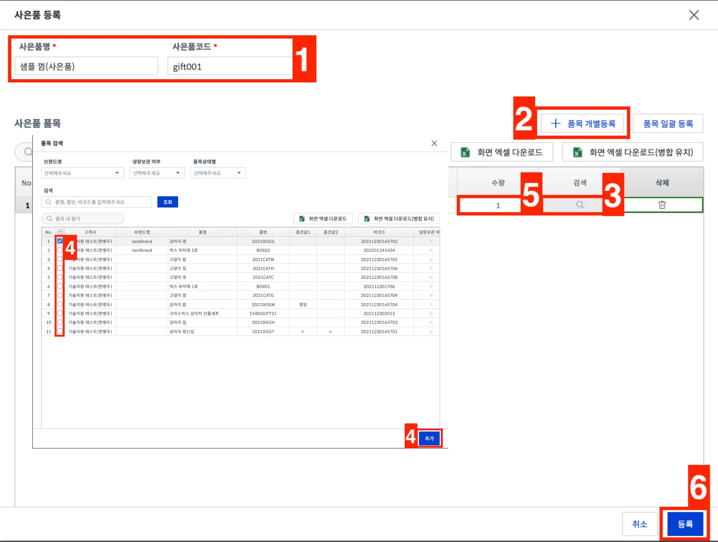The height and width of the screenshot is (542, 718).
Task: Click large 화면 엑셀 다운로드(병합 유지) Excel icon
Action: (577, 152)
